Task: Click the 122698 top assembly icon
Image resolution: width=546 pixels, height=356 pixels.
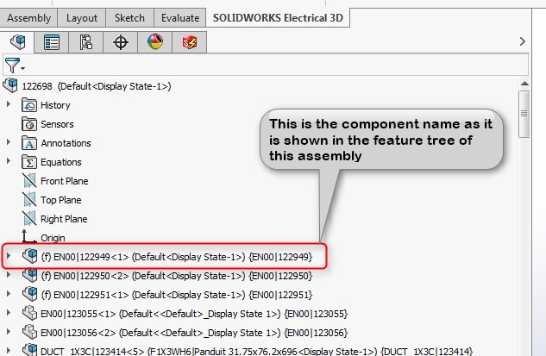Action: [10, 85]
